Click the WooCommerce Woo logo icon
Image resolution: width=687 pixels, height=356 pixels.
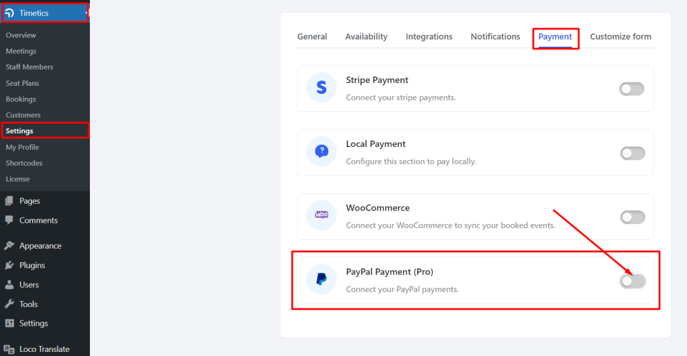[x=321, y=215]
